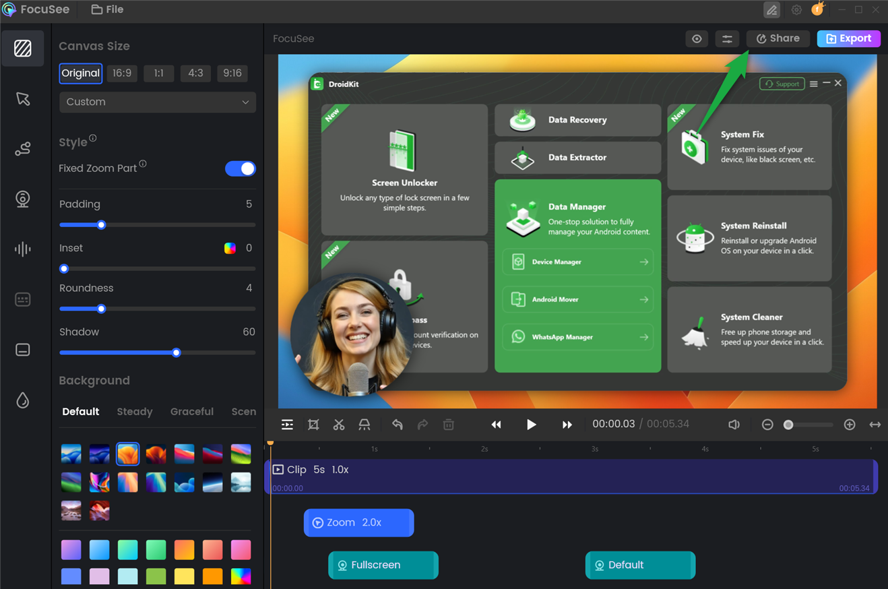The image size is (888, 589).
Task: Click the Roundness slider handle
Action: (101, 309)
